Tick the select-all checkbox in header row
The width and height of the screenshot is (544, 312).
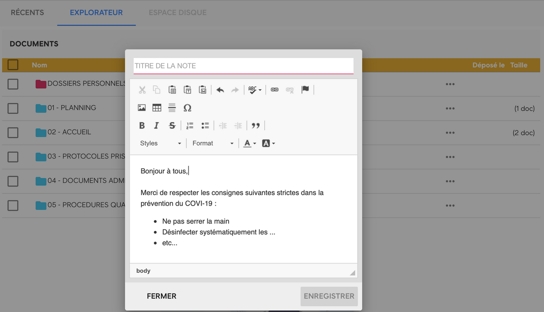coord(13,65)
